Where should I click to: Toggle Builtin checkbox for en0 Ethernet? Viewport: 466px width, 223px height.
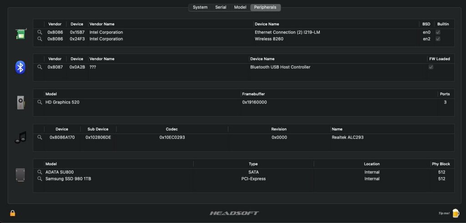tap(438, 32)
